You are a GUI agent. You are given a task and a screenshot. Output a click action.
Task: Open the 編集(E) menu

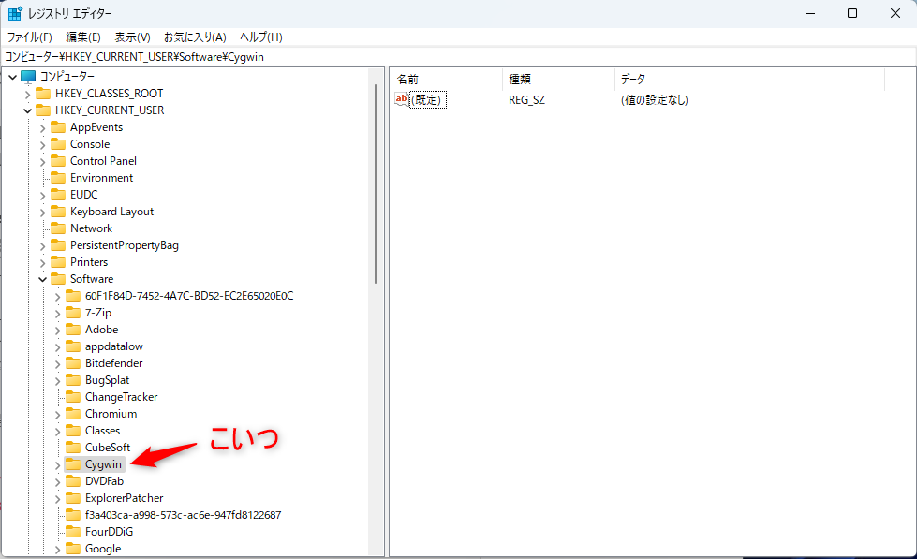point(83,37)
